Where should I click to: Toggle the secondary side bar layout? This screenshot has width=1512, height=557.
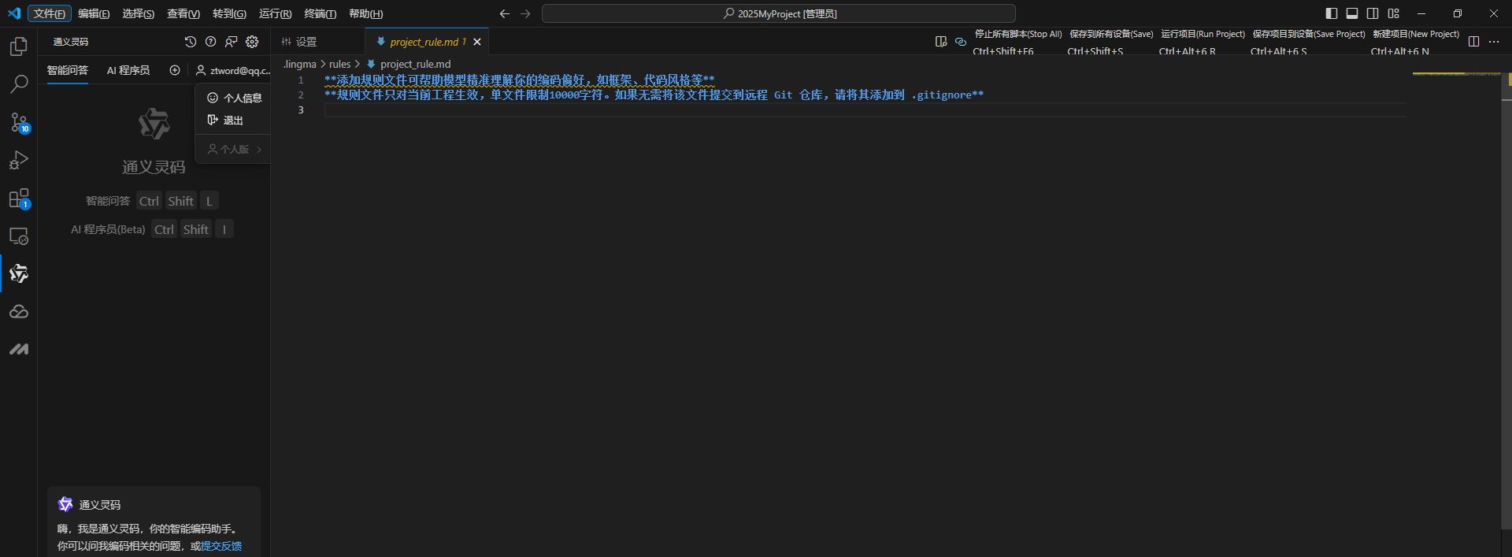coord(1373,13)
